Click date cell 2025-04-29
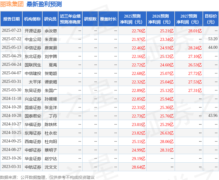The width and height of the screenshot is (219, 180). click(11, 56)
